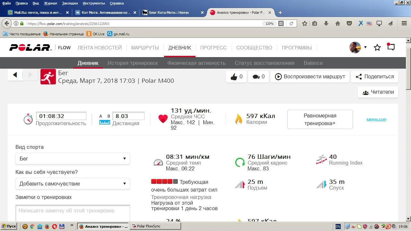Click Воспроизвести маршрут button
411x231 pixels.
click(310, 77)
